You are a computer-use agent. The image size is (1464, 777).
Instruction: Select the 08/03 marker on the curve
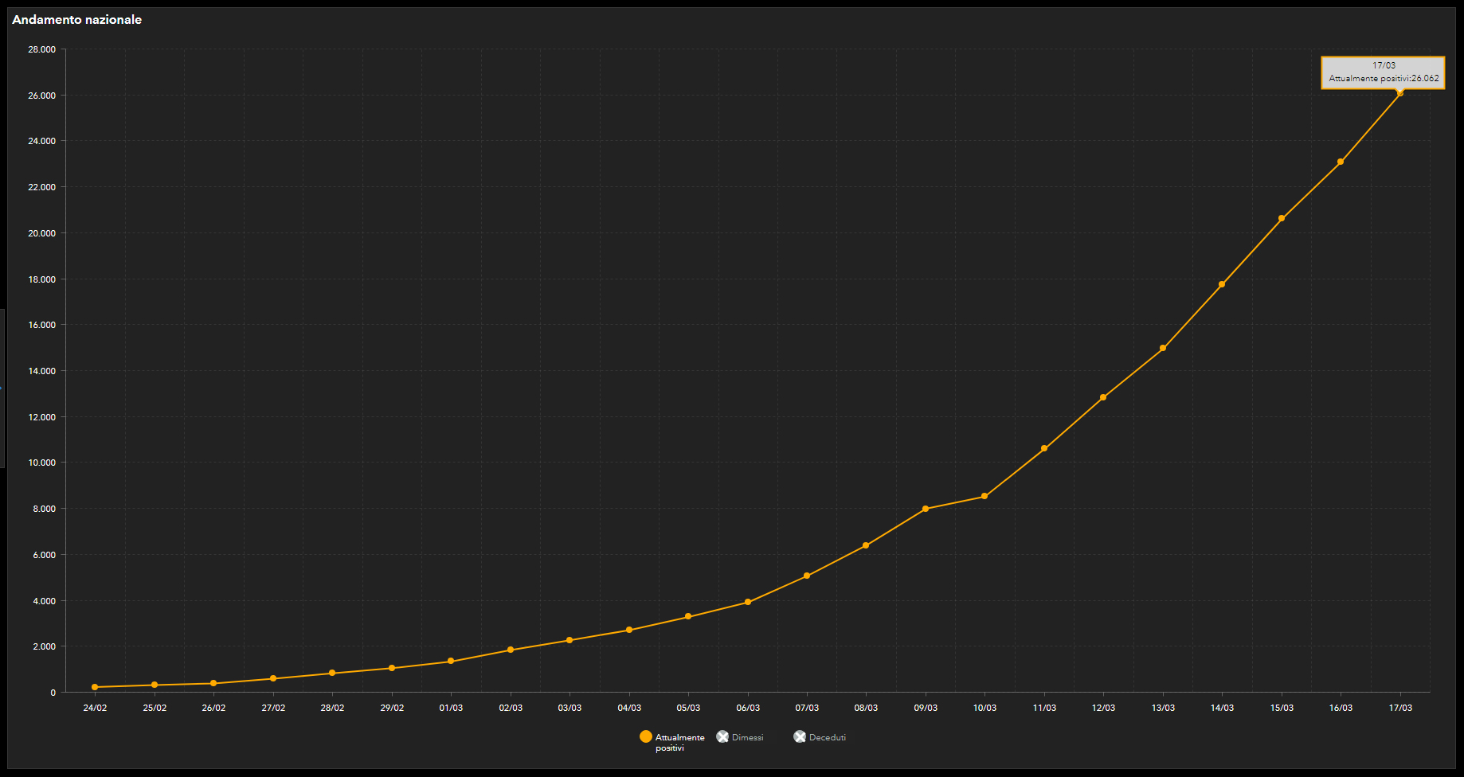pos(866,545)
